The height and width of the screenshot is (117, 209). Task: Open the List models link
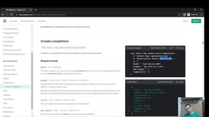click(x=80, y=71)
